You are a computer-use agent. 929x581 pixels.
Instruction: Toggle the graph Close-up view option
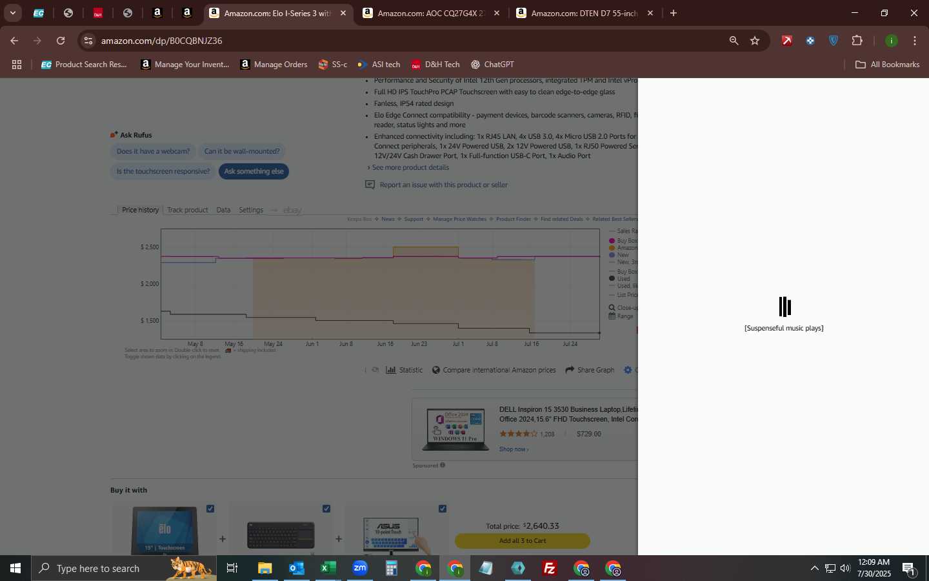pyautogui.click(x=623, y=308)
